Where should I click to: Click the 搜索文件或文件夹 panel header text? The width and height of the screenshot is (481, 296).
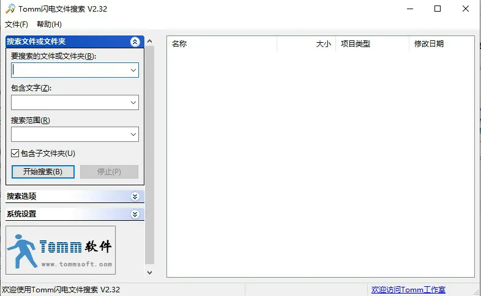click(x=36, y=42)
